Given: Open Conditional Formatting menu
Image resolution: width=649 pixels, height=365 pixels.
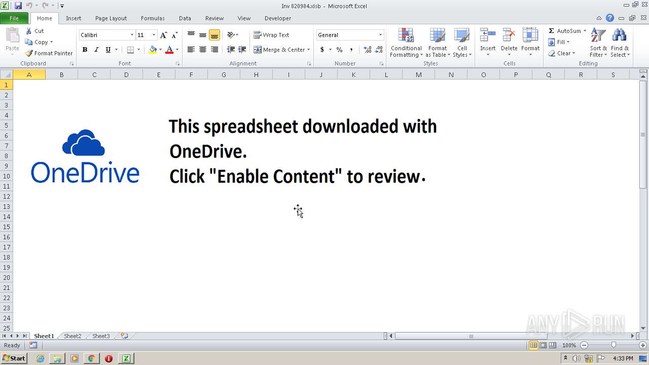Looking at the screenshot, I should pos(406,43).
